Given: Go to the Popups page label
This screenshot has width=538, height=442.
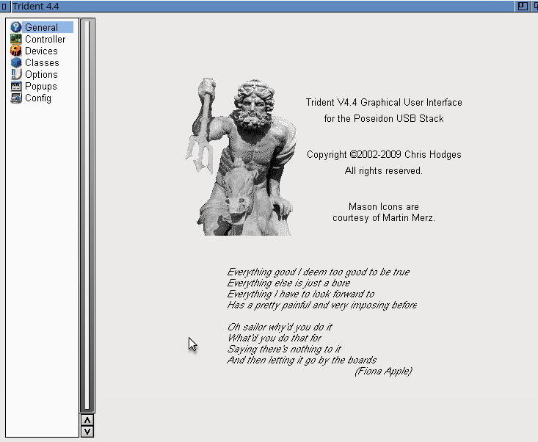Looking at the screenshot, I should click(41, 87).
